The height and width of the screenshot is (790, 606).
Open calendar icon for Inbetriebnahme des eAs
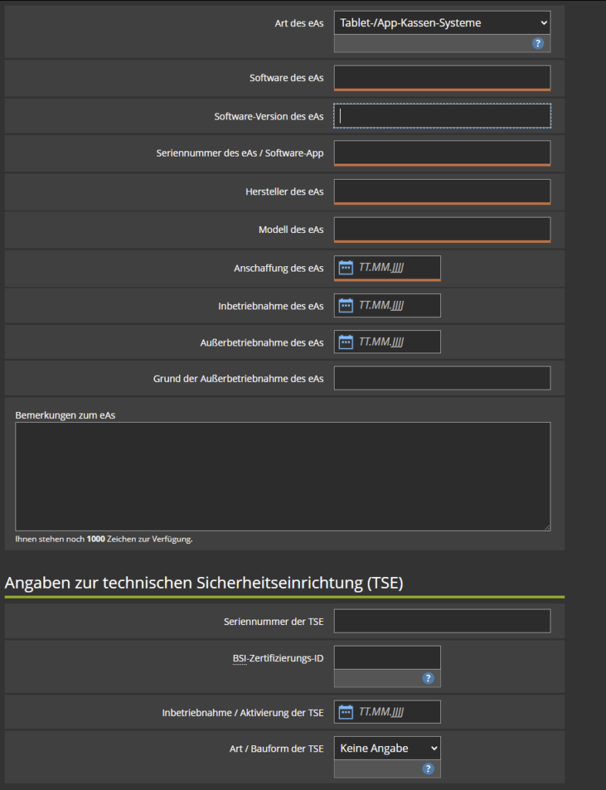click(346, 306)
